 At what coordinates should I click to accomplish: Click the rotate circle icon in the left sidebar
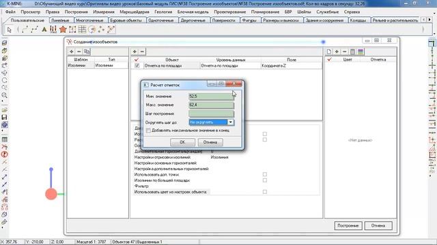(5, 80)
